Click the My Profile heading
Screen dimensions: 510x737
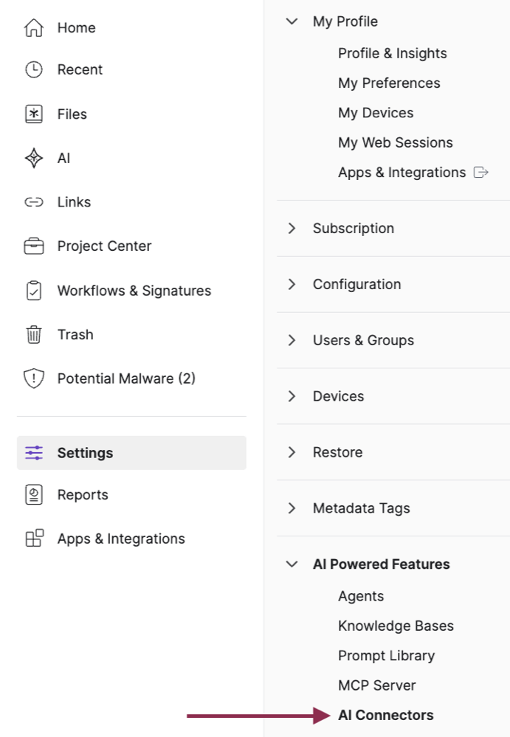click(x=345, y=21)
